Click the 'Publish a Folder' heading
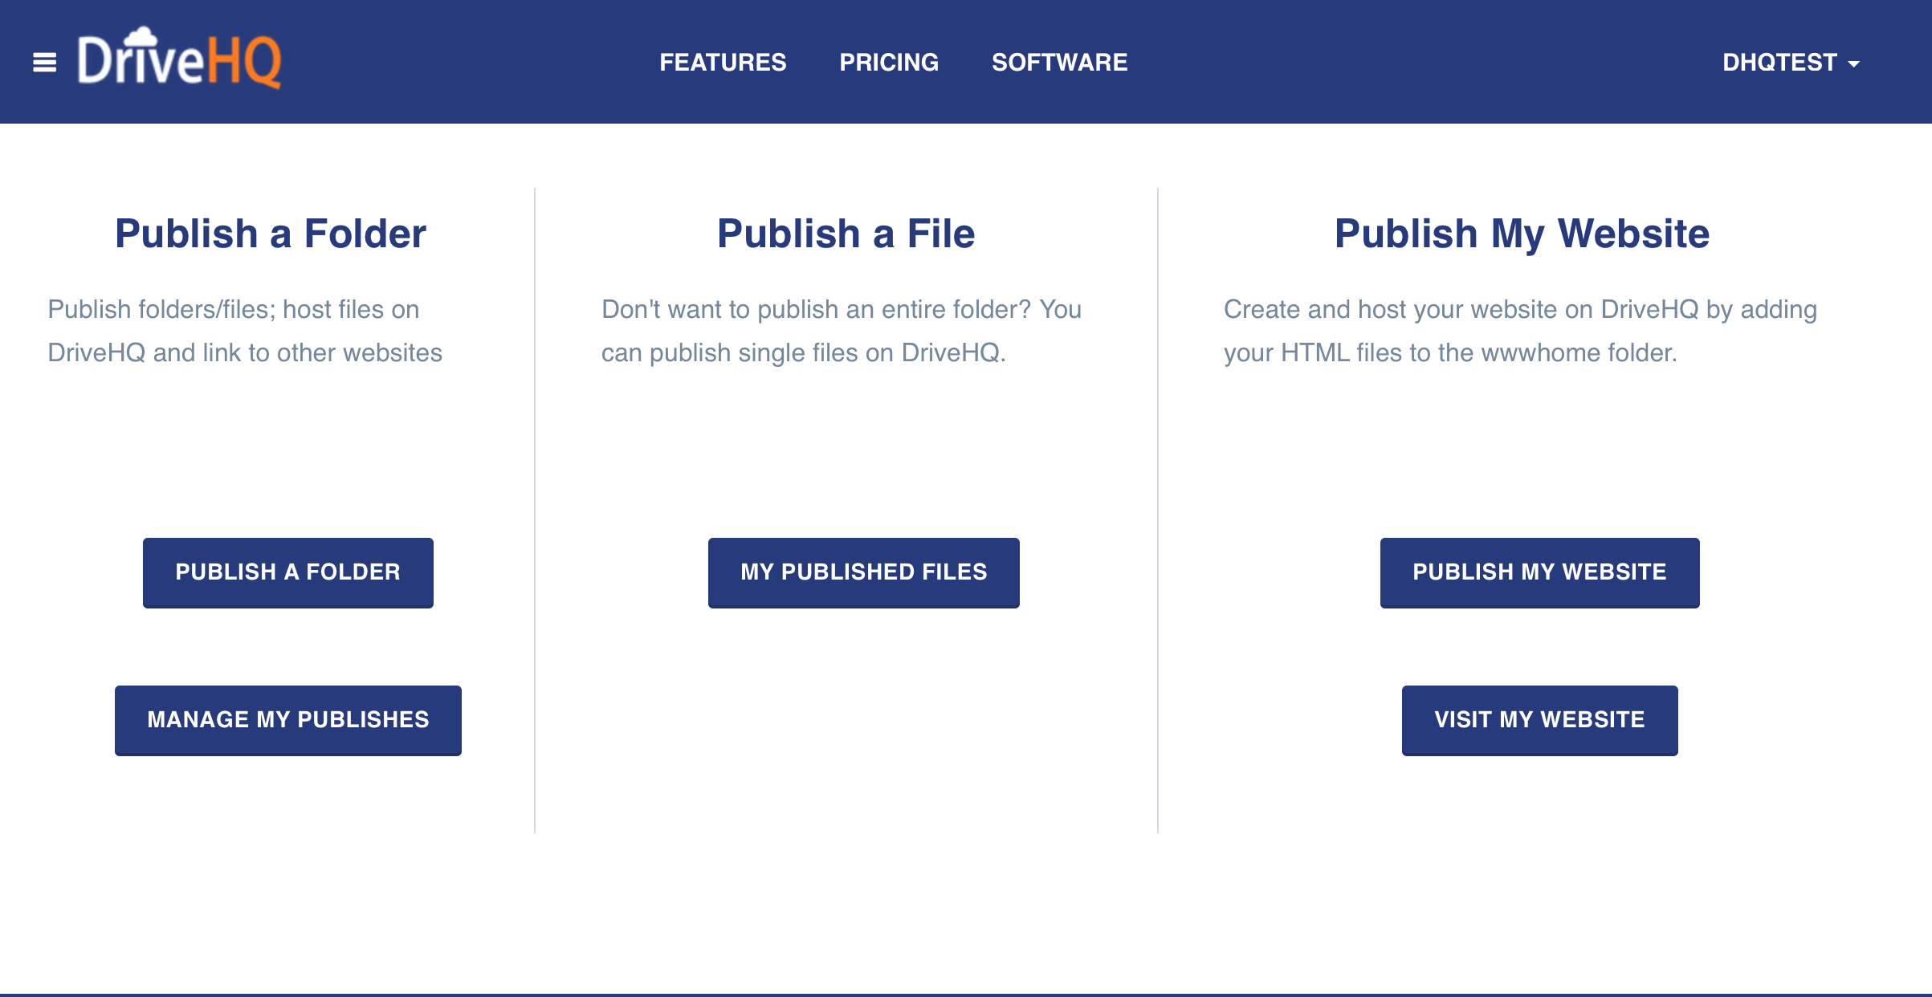 (270, 234)
